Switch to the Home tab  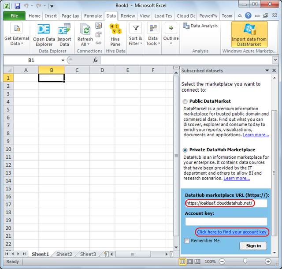point(34,16)
